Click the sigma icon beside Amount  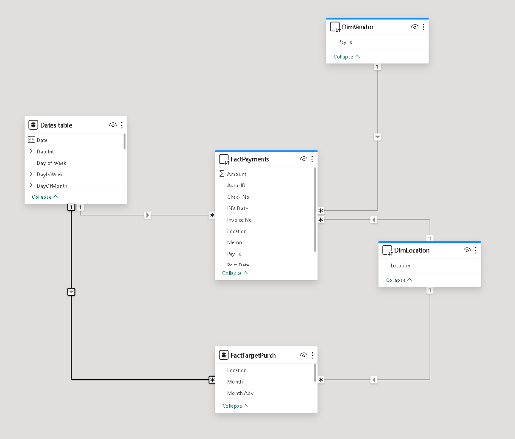coord(222,174)
